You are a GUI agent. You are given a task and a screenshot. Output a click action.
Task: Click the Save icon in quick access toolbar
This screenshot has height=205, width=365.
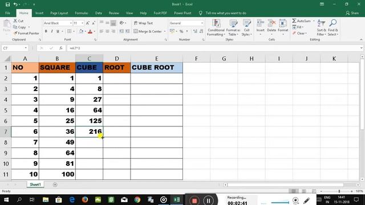point(7,4)
